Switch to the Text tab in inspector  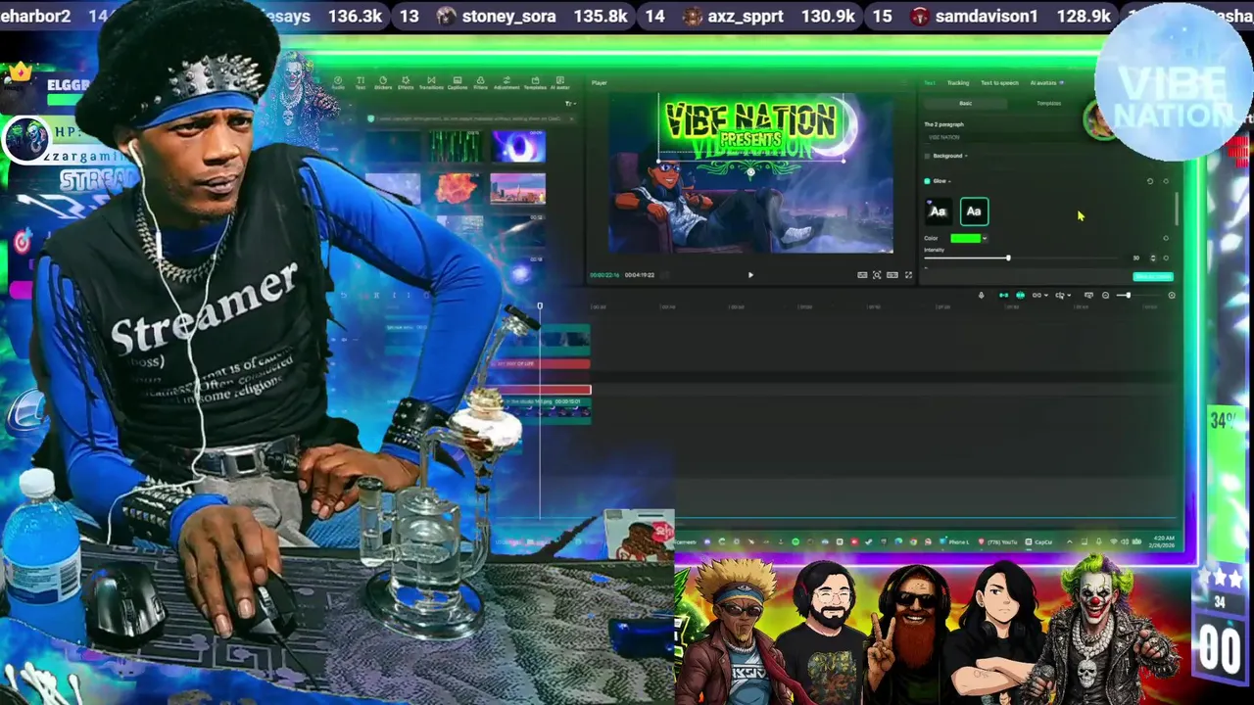[x=930, y=83]
